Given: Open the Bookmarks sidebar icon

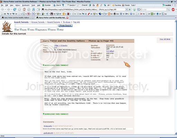Looking at the screenshot, I should click(x=34, y=9).
